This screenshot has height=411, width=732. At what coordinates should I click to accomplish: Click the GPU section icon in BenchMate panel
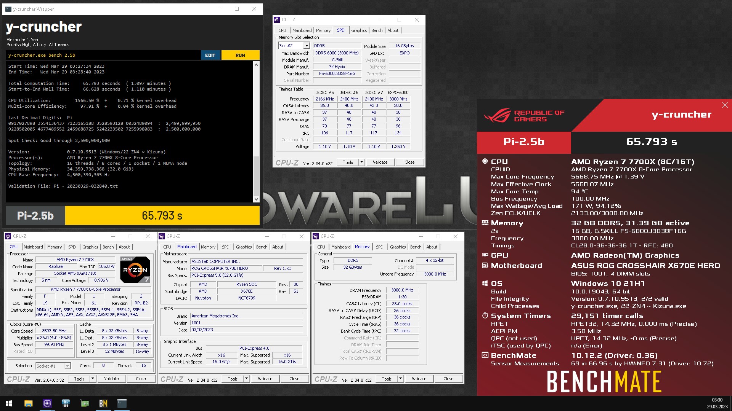(x=485, y=255)
